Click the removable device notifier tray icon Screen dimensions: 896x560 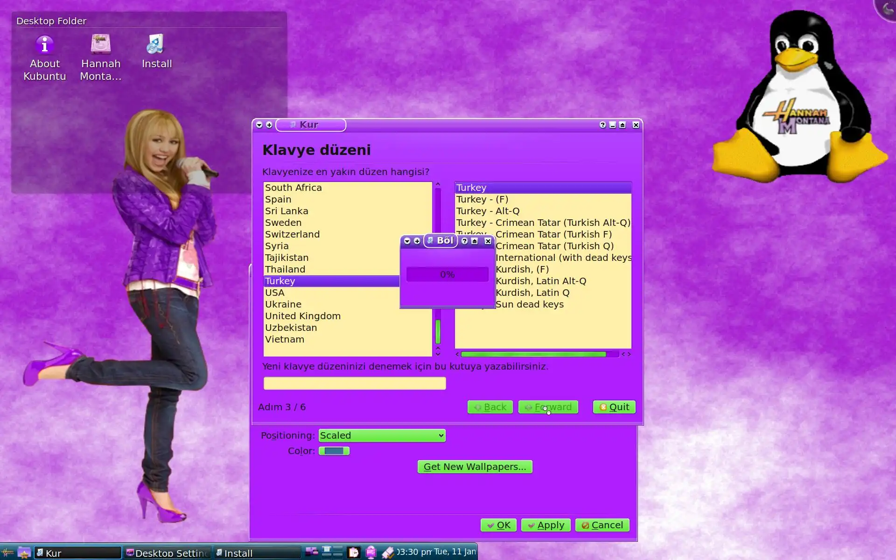pyautogui.click(x=388, y=553)
